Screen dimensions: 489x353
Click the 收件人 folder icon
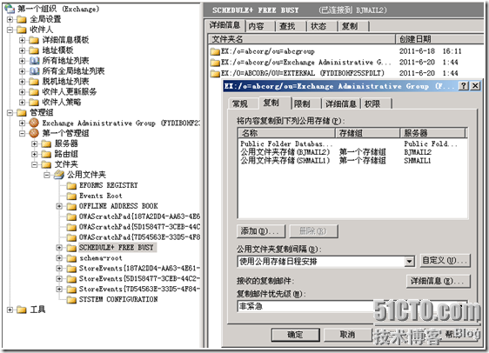pyautogui.click(x=22, y=30)
